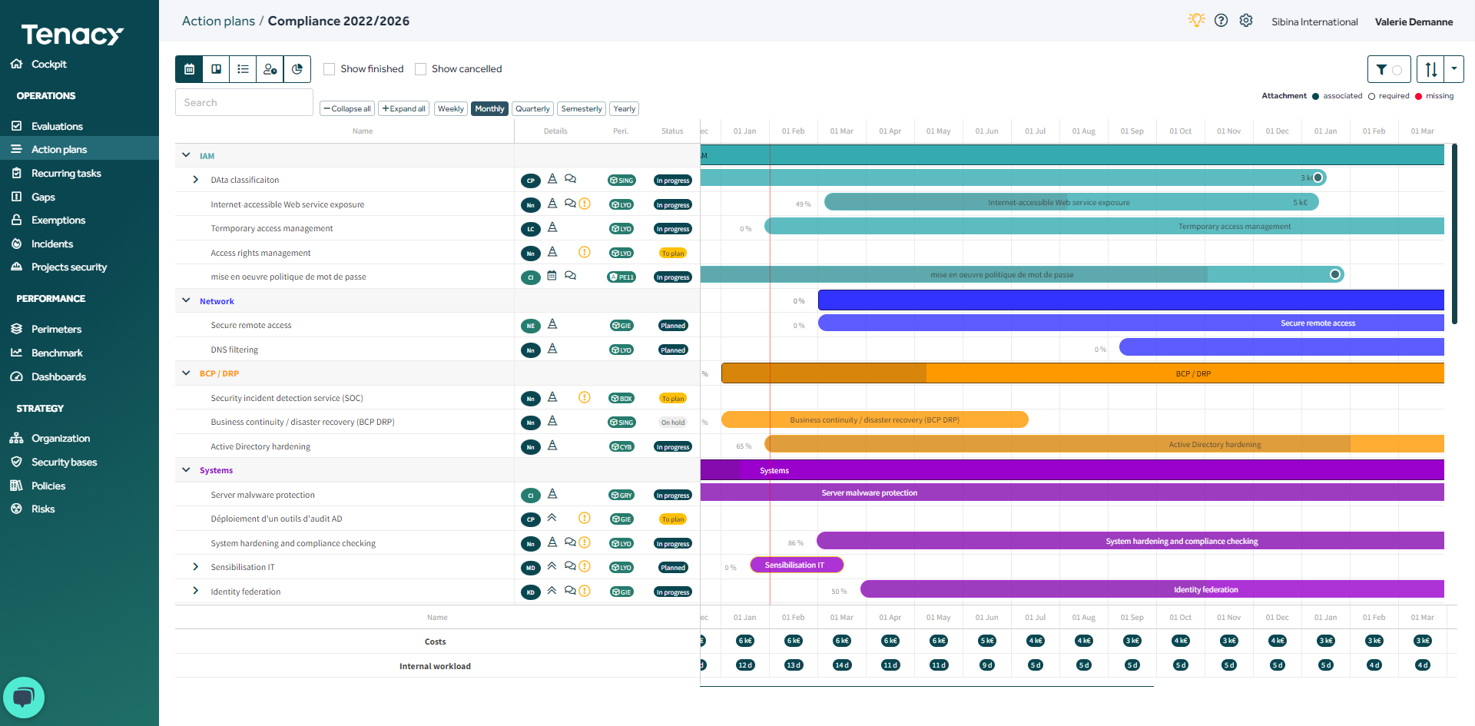
Task: Collapse the IAM category
Action: click(186, 154)
